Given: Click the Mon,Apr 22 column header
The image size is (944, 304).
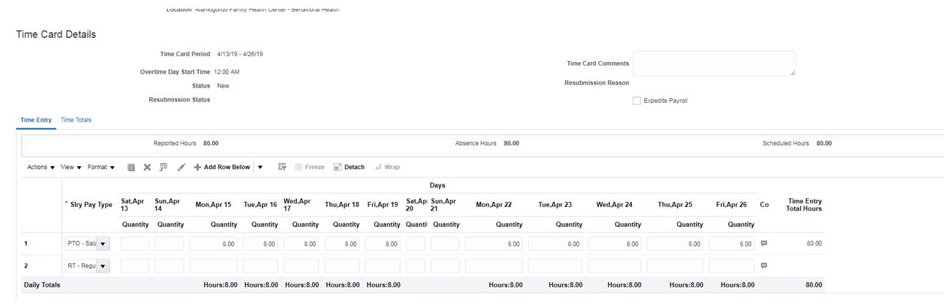Looking at the screenshot, I should pos(494,205).
